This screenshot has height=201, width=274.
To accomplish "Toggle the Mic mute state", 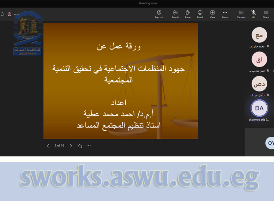I will pos(254,14).
